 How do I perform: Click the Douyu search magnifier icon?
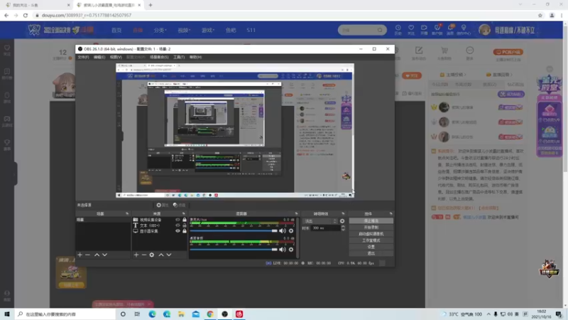point(380,30)
